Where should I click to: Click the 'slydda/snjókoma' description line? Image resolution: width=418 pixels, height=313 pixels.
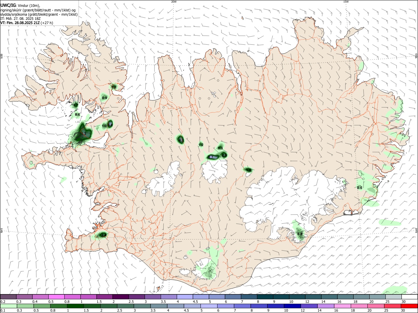click(39, 14)
